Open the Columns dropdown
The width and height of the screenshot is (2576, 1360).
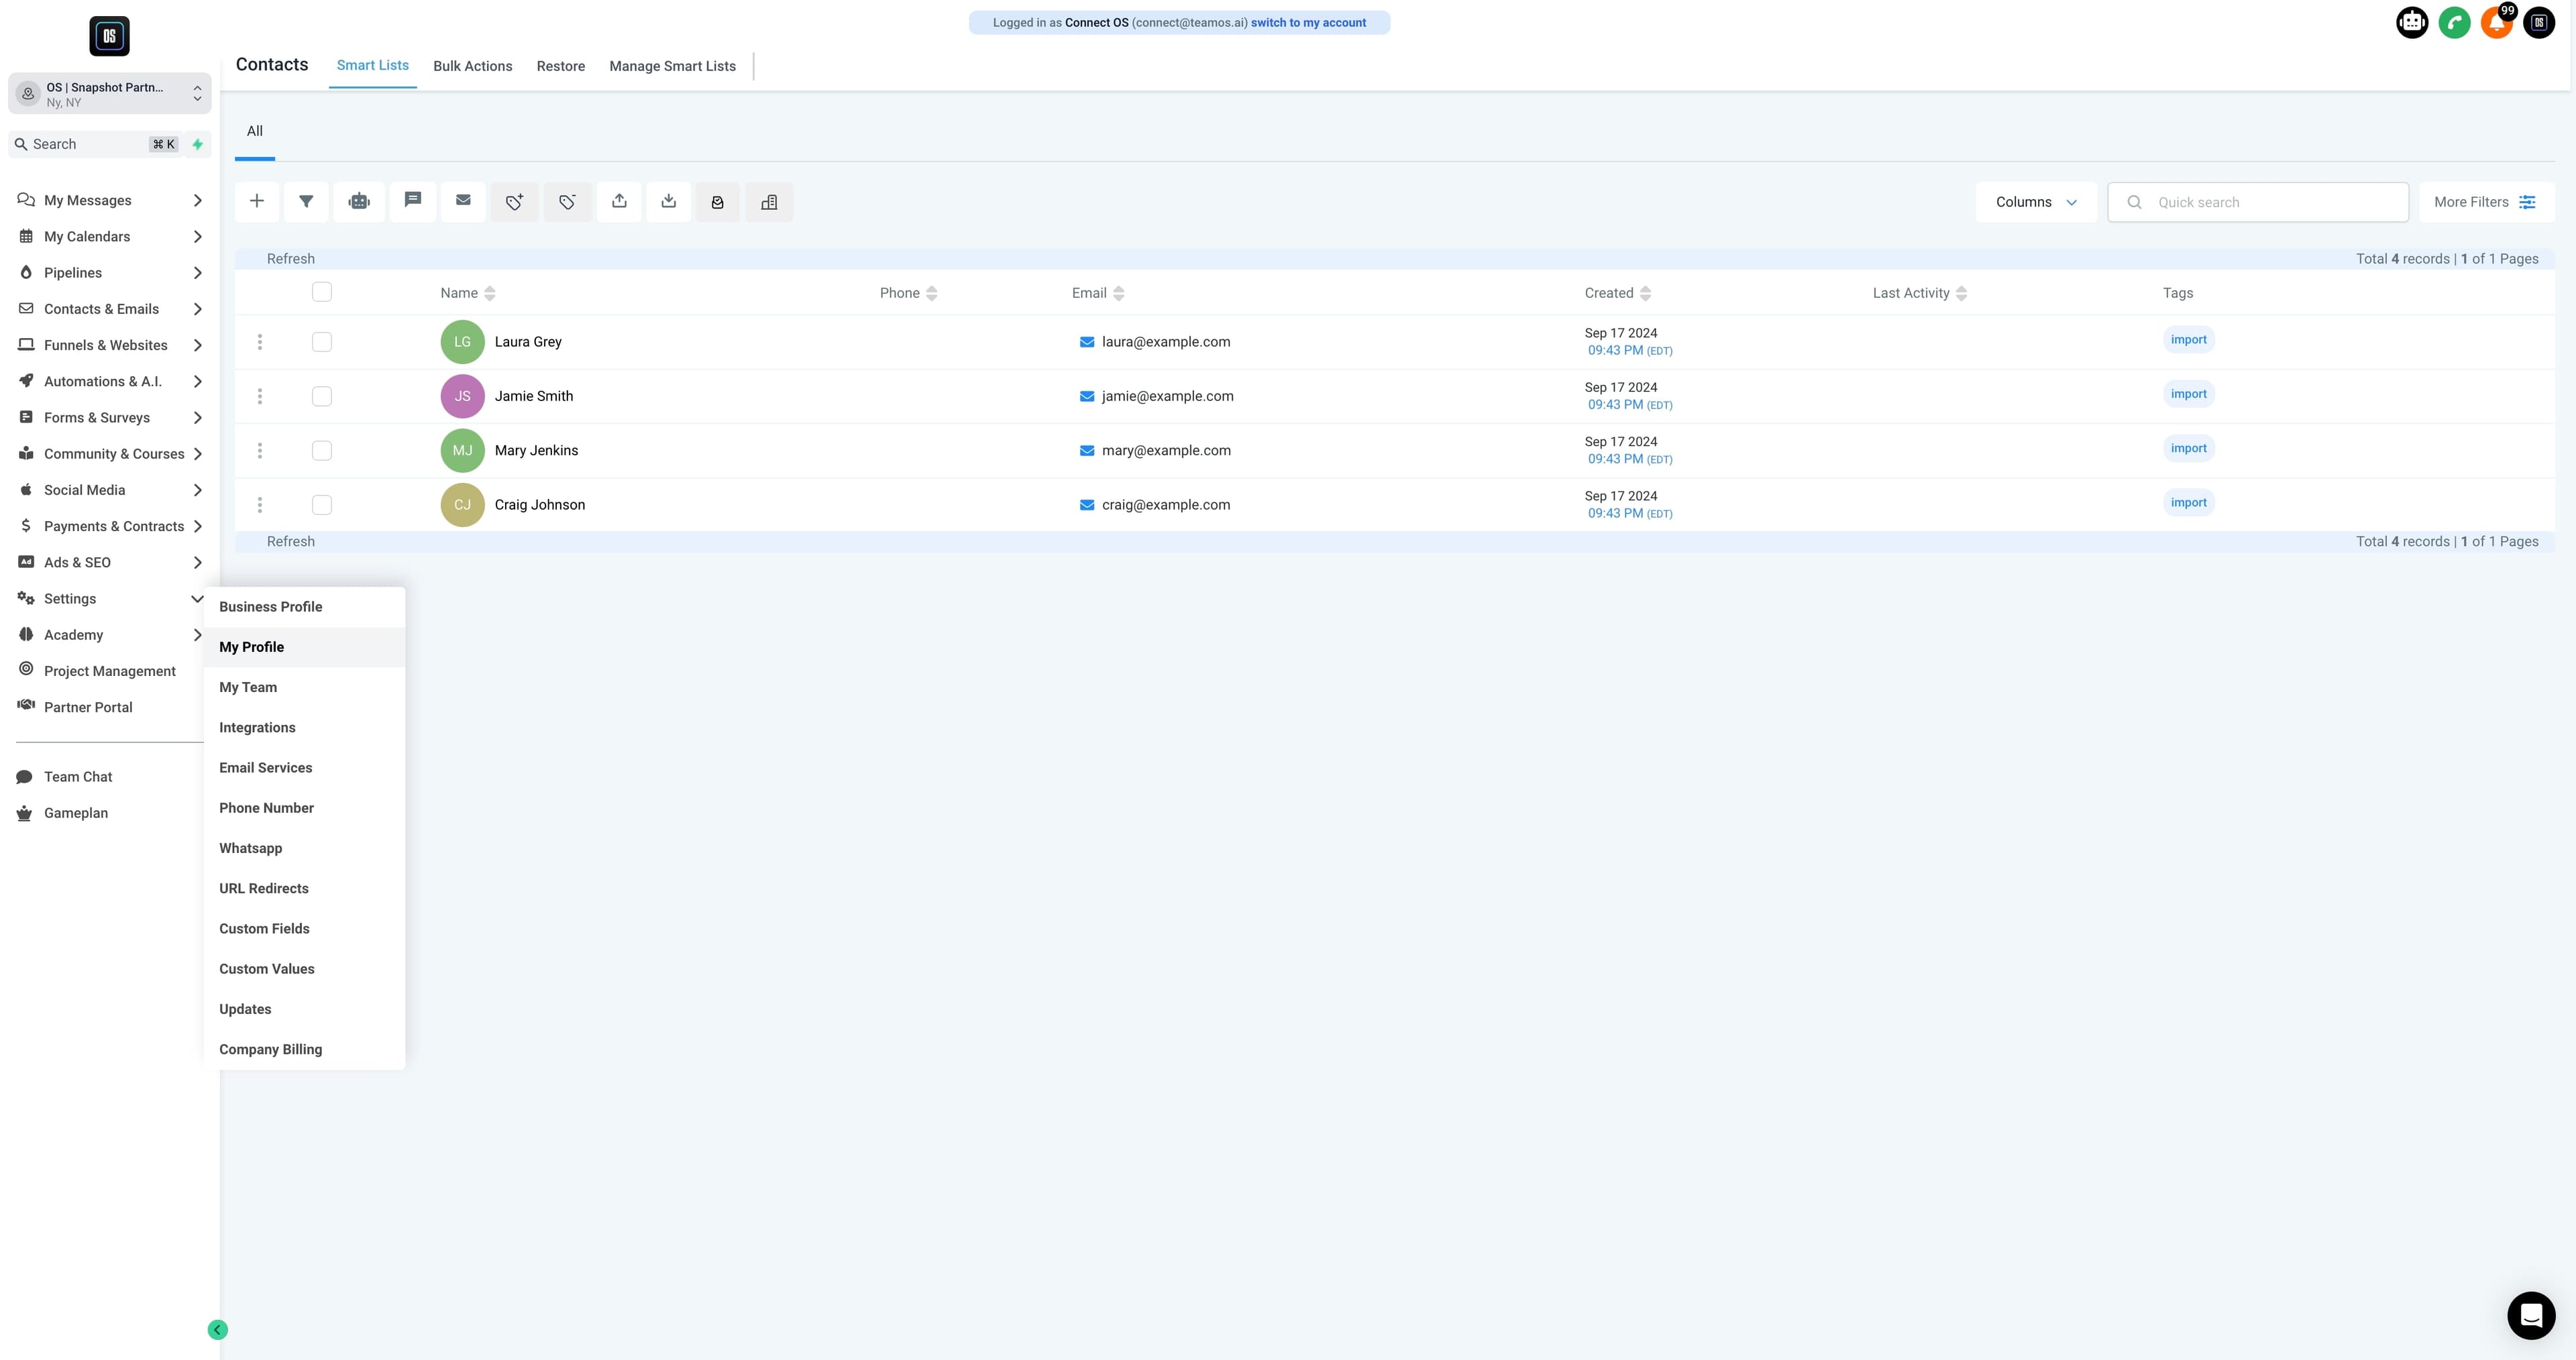coord(2036,202)
